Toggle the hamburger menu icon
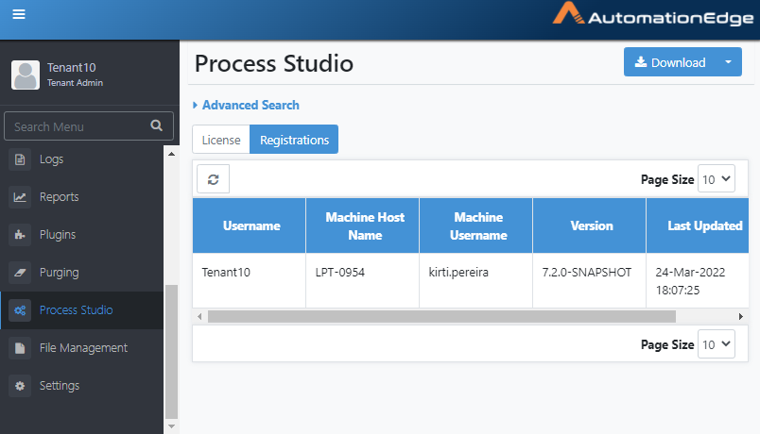 19,14
